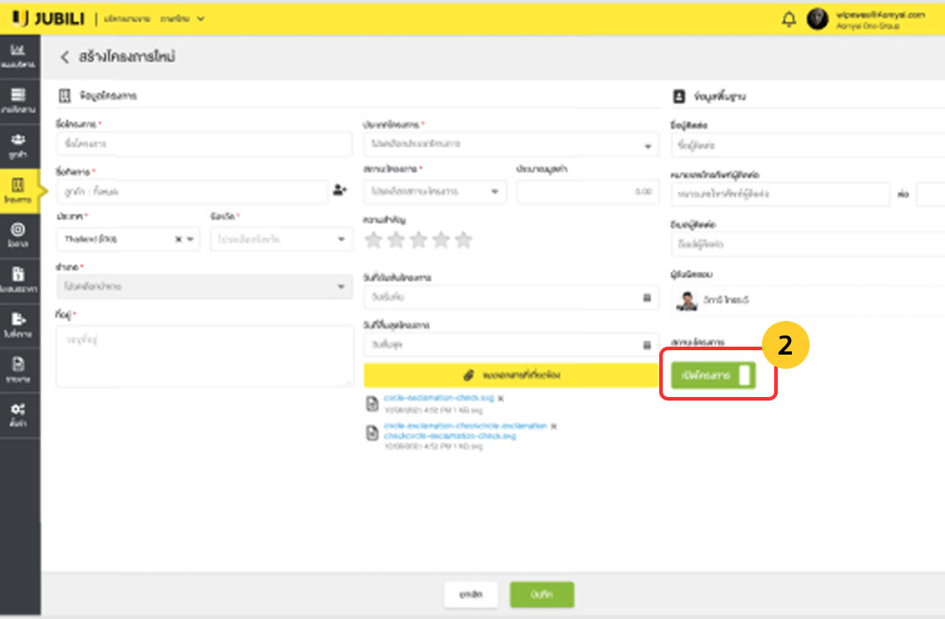The image size is (945, 619).
Task: Click the notification bell icon
Action: tap(788, 19)
